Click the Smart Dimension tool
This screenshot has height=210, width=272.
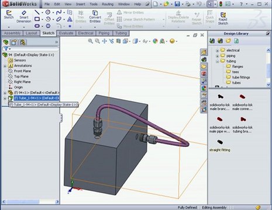coord(24,16)
